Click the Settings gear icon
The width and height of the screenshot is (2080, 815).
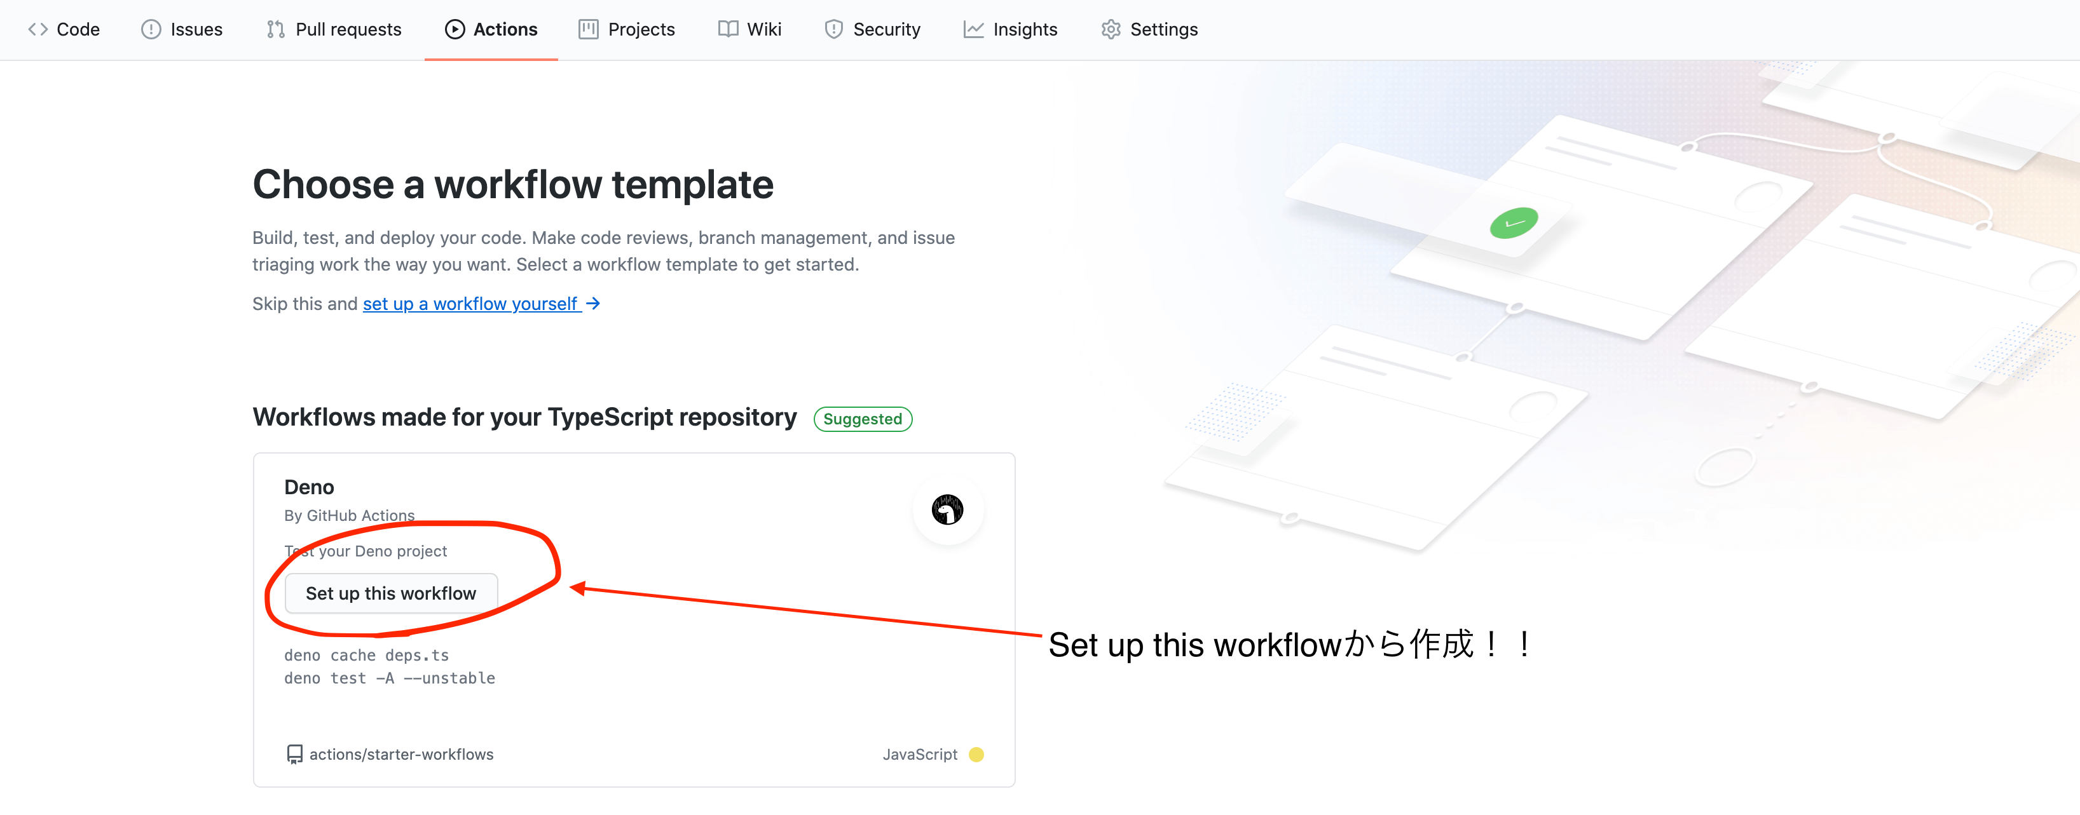(x=1111, y=30)
